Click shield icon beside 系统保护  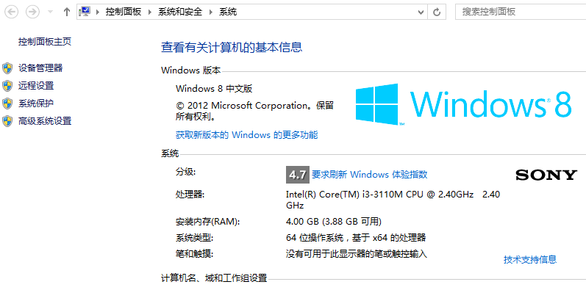click(7, 104)
